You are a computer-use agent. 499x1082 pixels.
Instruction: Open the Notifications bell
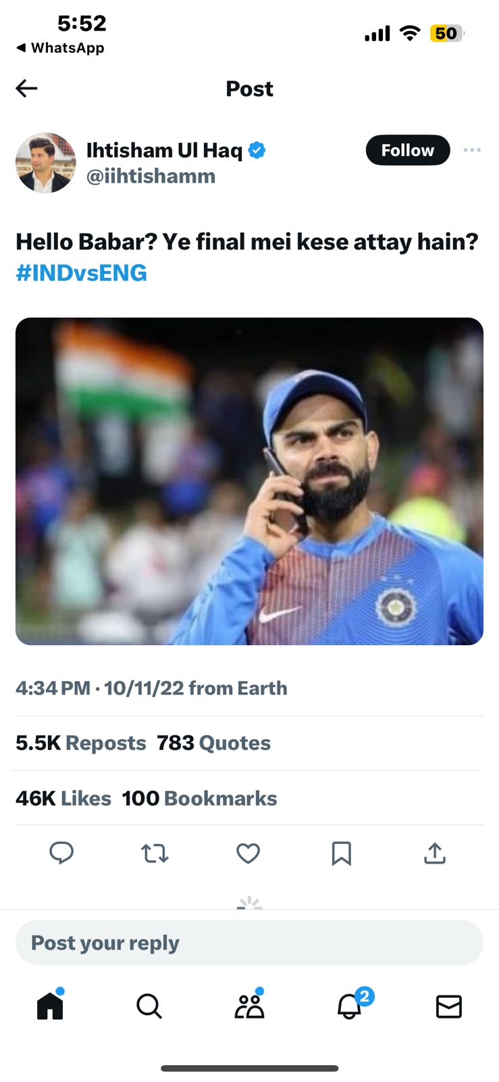tap(349, 1006)
